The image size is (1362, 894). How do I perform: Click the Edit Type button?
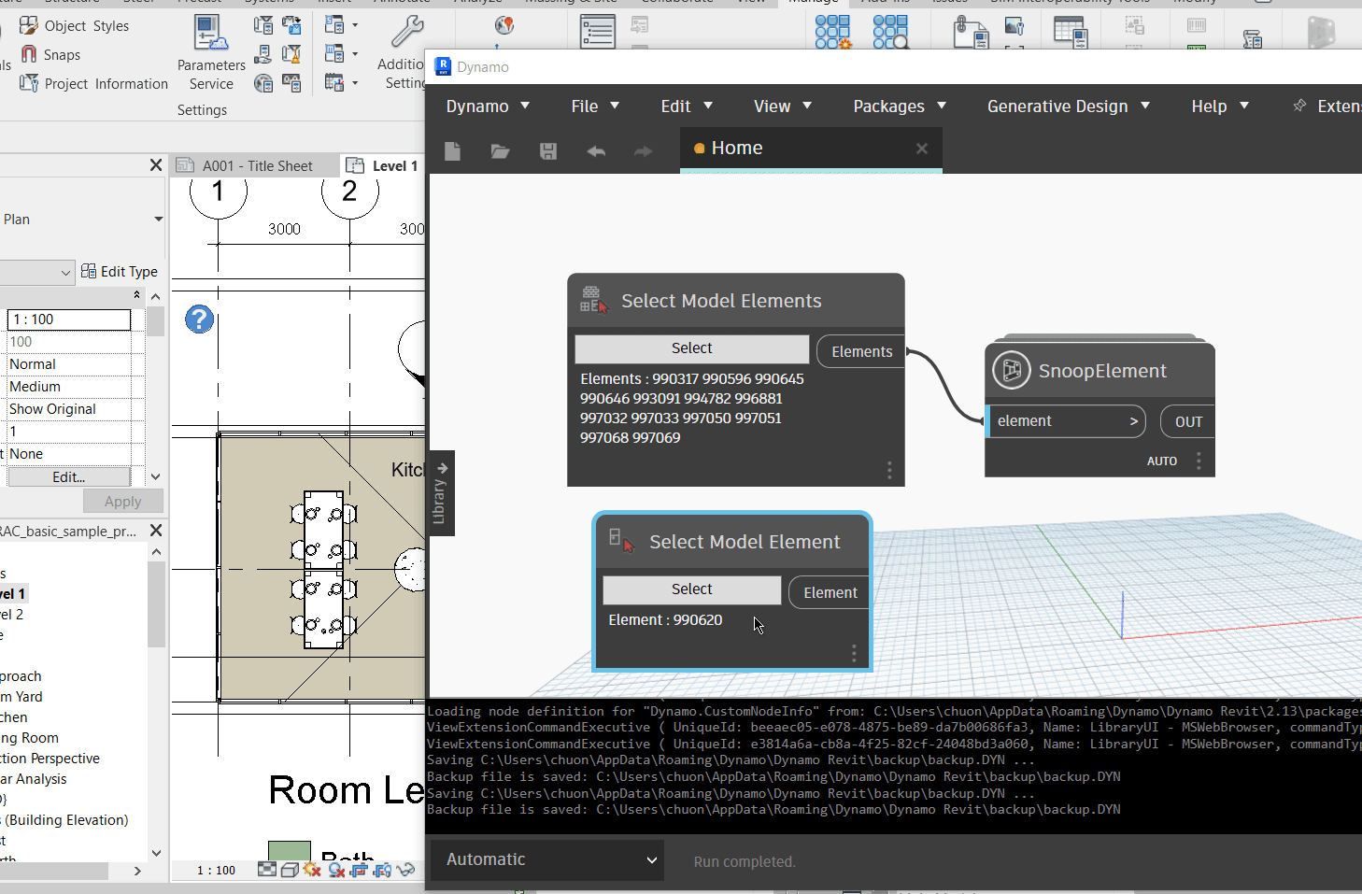tap(120, 272)
